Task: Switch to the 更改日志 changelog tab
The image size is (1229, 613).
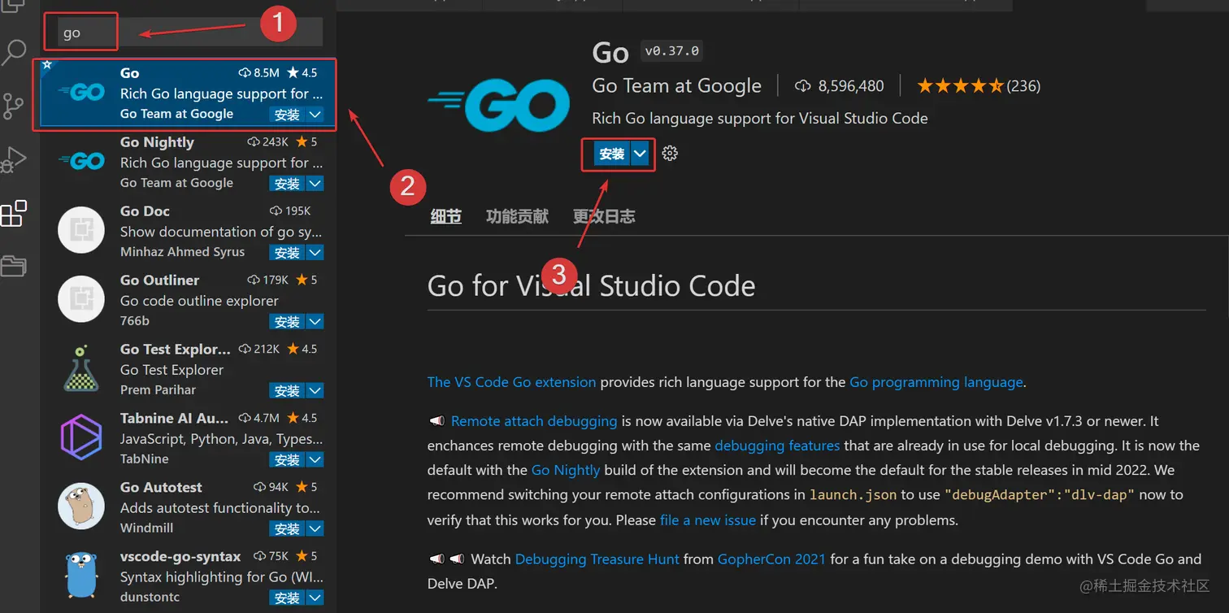Action: click(x=604, y=216)
